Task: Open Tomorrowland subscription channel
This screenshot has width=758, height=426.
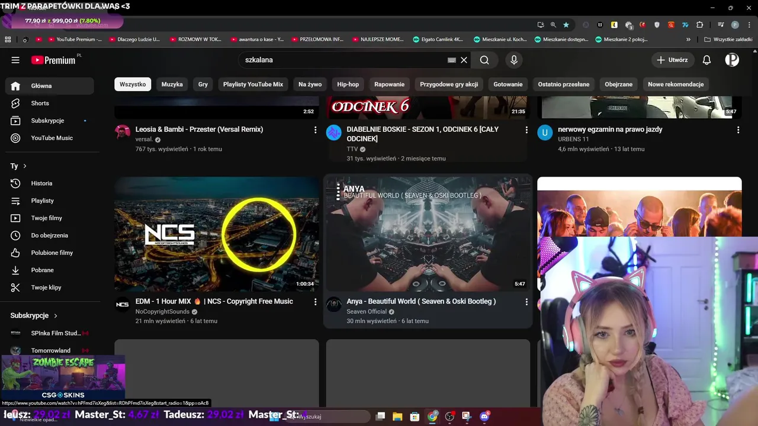Action: click(50, 350)
